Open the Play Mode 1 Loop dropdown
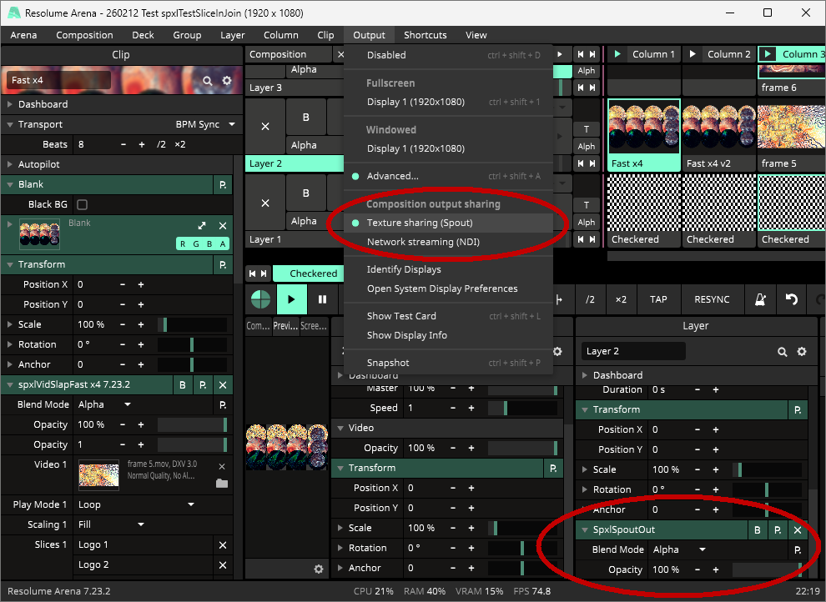 [135, 504]
